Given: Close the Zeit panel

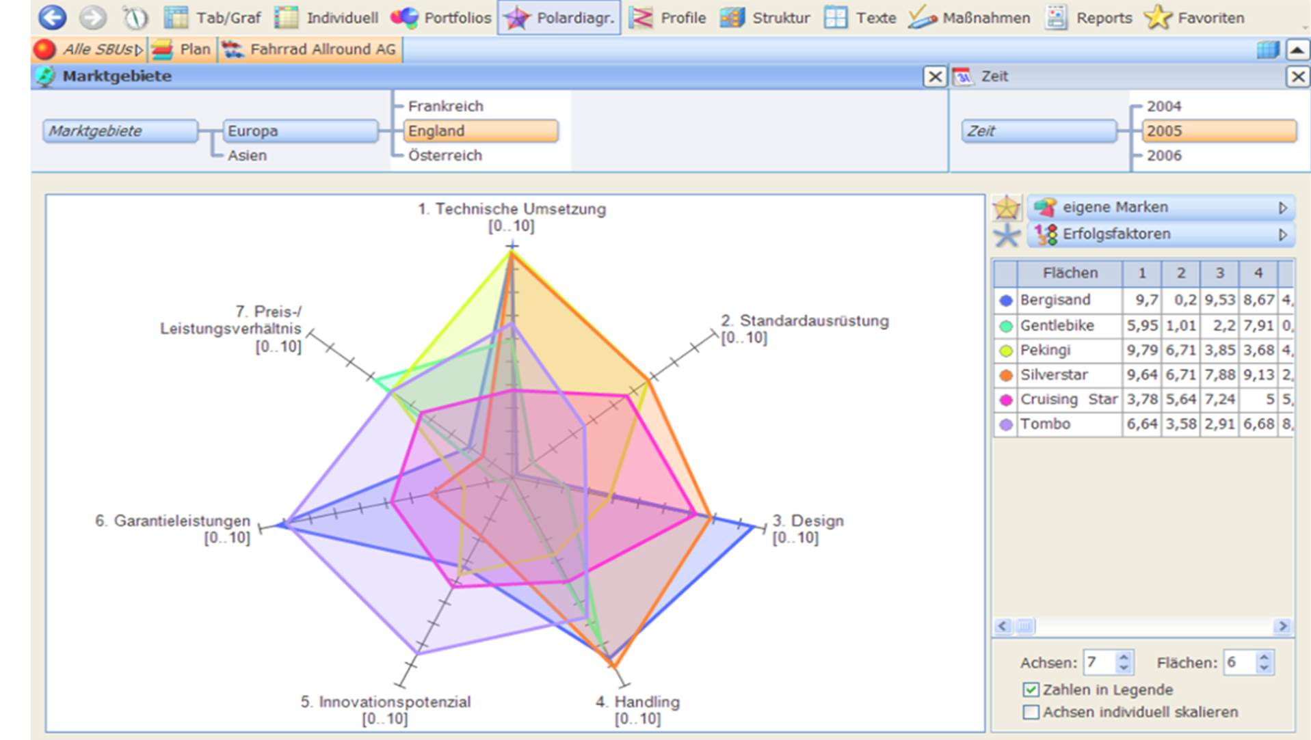Looking at the screenshot, I should [x=1297, y=77].
